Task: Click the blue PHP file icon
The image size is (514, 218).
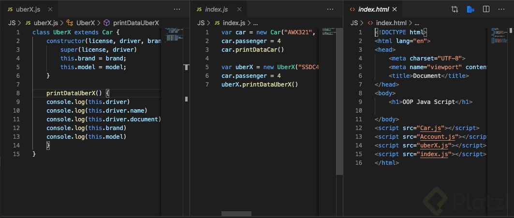Action: point(470,9)
